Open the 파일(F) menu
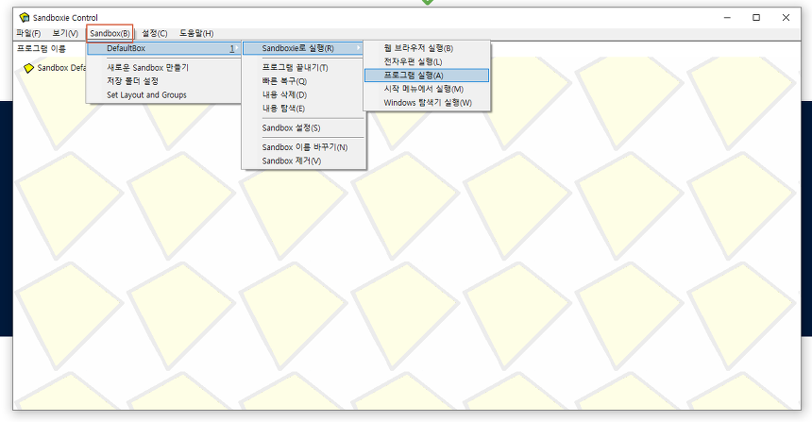 tap(28, 33)
